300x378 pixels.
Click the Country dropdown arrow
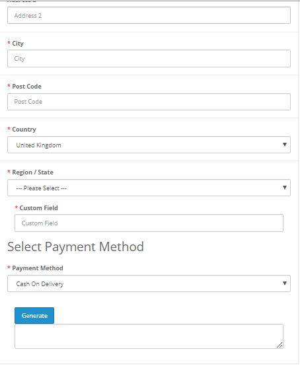(285, 145)
